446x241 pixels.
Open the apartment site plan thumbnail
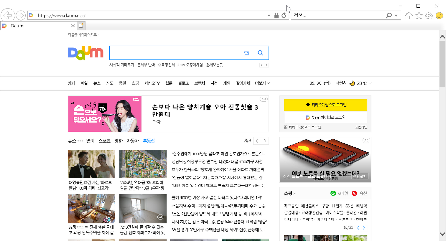coord(143,164)
